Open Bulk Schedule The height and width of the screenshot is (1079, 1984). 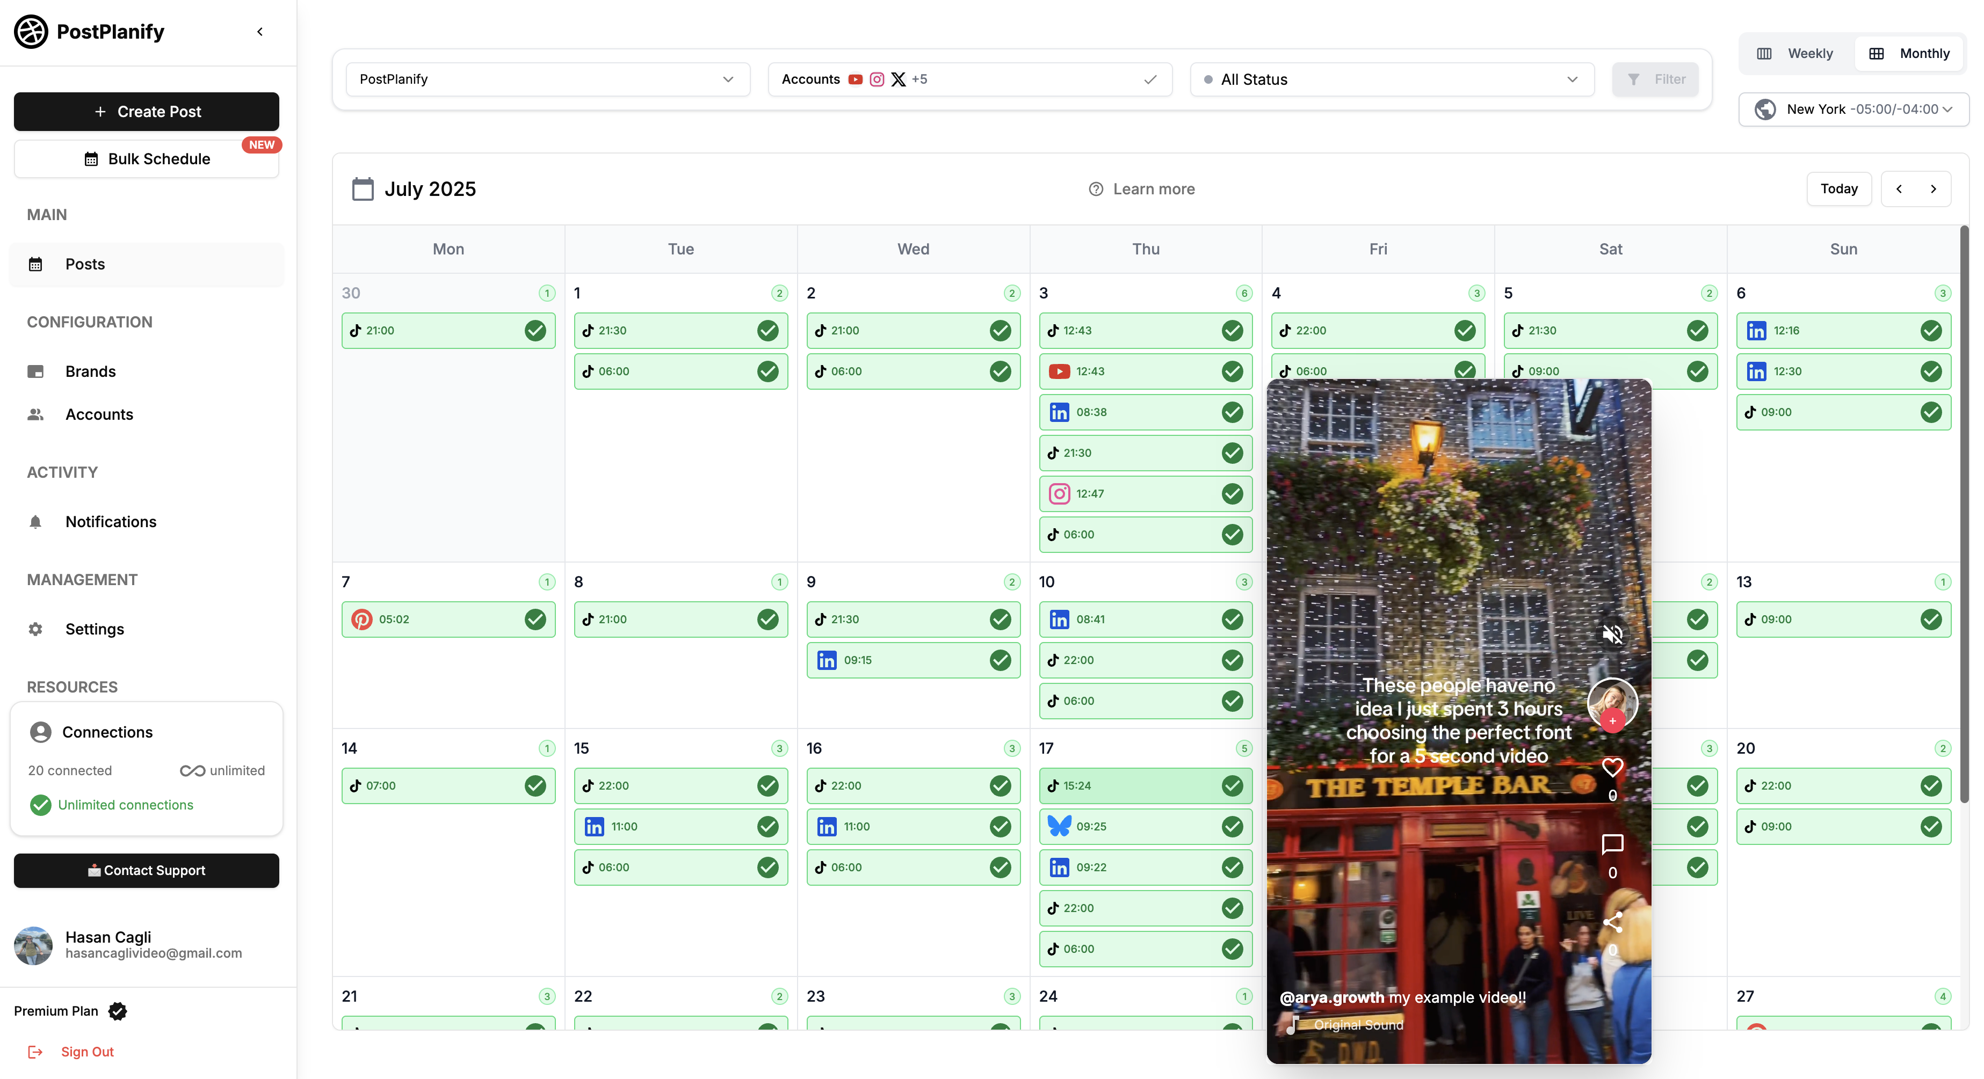coord(146,158)
